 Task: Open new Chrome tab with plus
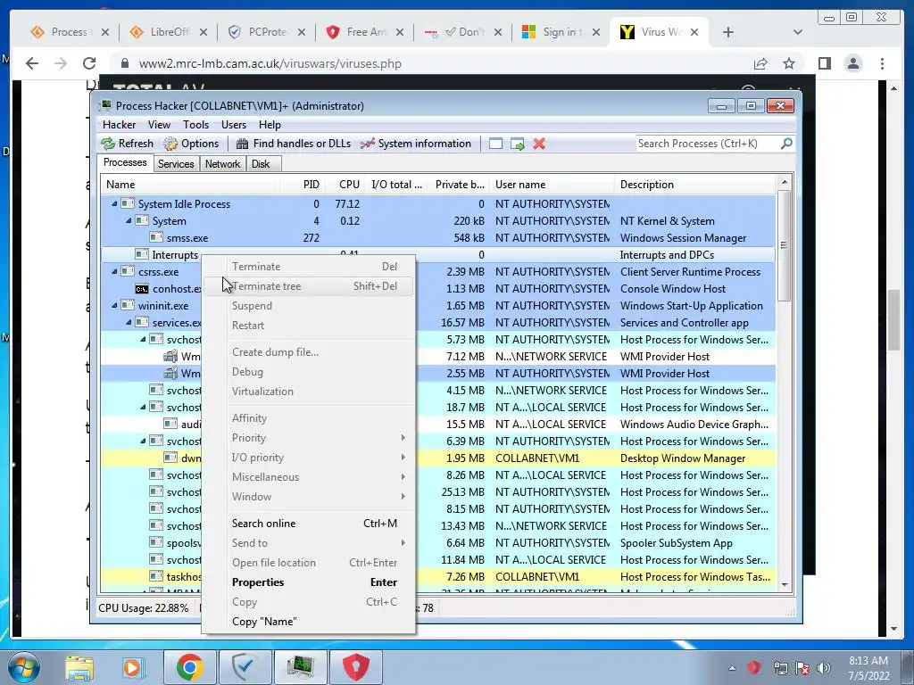pos(728,32)
